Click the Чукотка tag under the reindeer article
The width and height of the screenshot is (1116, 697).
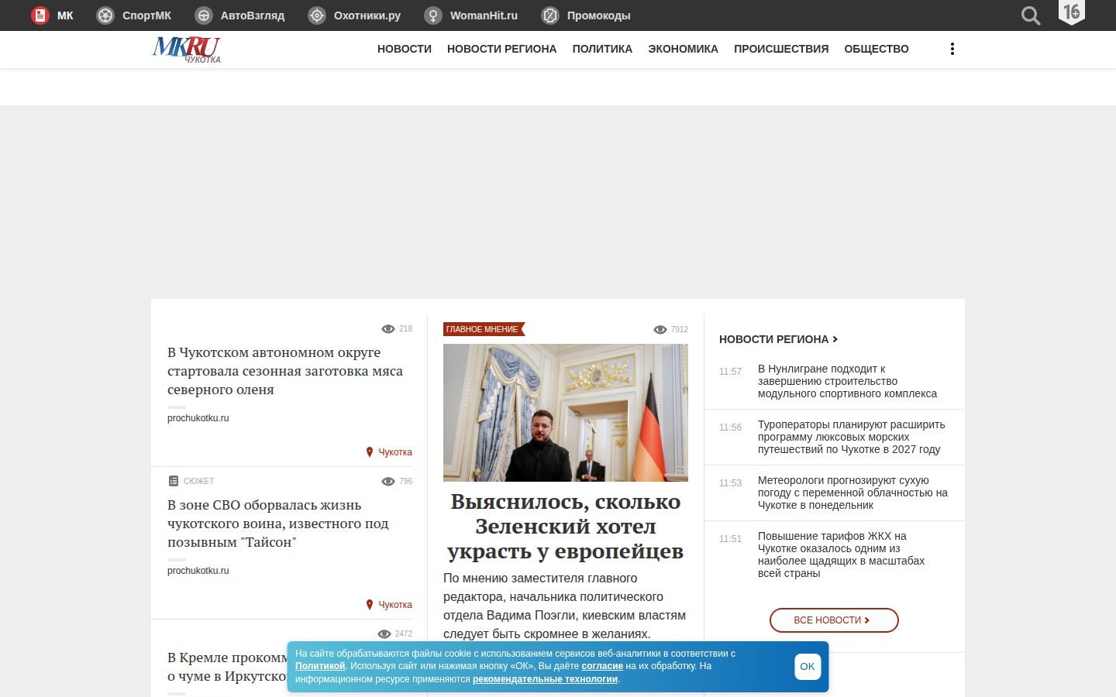395,452
